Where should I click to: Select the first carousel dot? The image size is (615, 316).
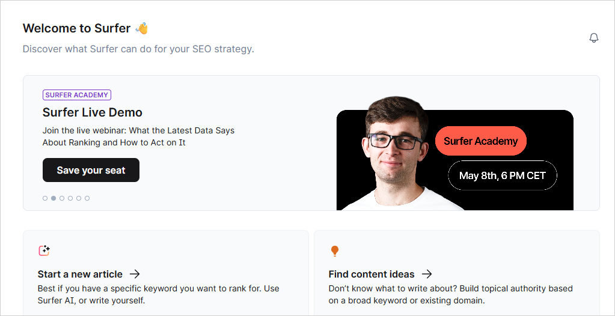click(45, 198)
